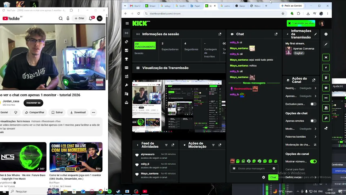The width and height of the screenshot is (346, 195).
Task: Filter the Ações de Moderação list
Action: (213, 145)
